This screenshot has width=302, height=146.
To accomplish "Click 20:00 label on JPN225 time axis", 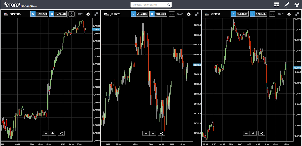I will click(x=118, y=144).
